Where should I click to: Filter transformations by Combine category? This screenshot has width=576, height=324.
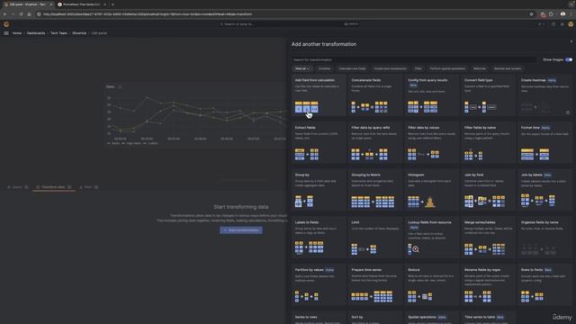pyautogui.click(x=324, y=68)
